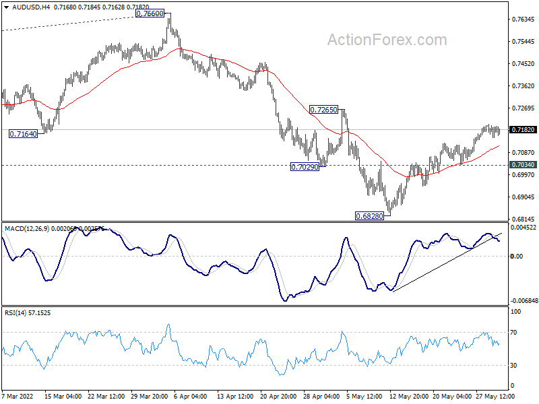Click the 20 Apr 20:00 time label
The height and width of the screenshot is (404, 539).
[x=278, y=397]
